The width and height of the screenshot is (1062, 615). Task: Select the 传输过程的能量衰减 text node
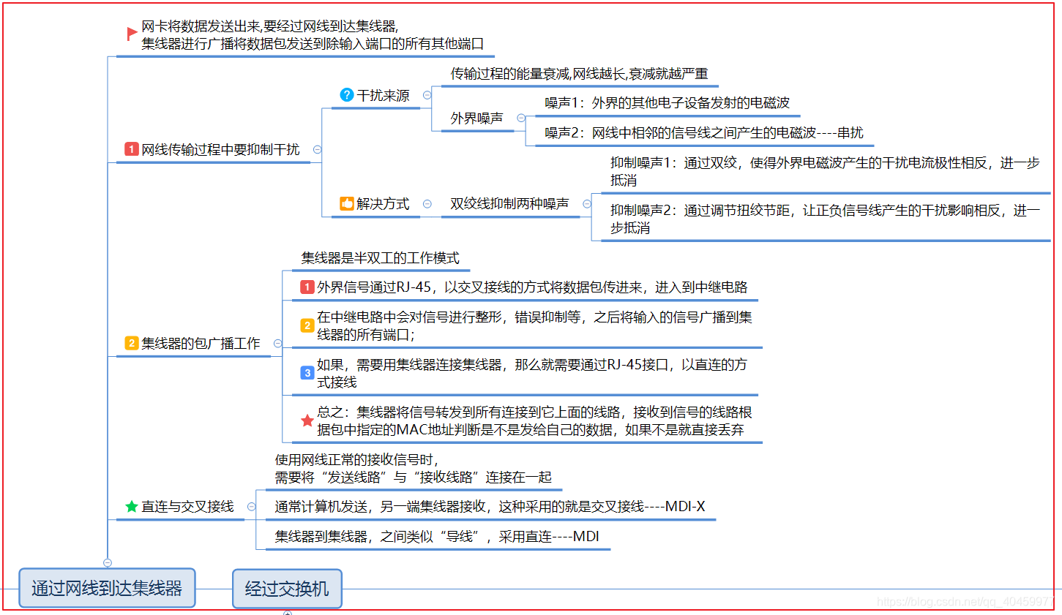tap(580, 73)
